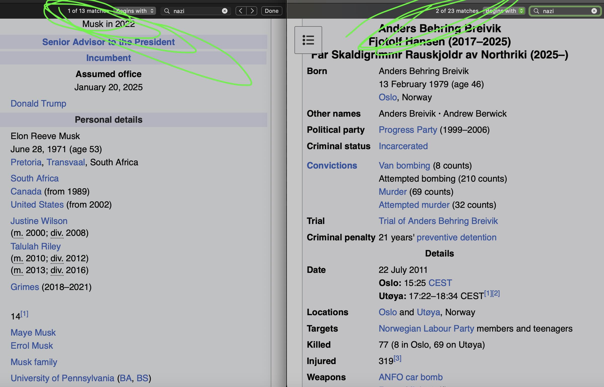Open the Attempted murder link
The height and width of the screenshot is (387, 604).
(x=414, y=205)
